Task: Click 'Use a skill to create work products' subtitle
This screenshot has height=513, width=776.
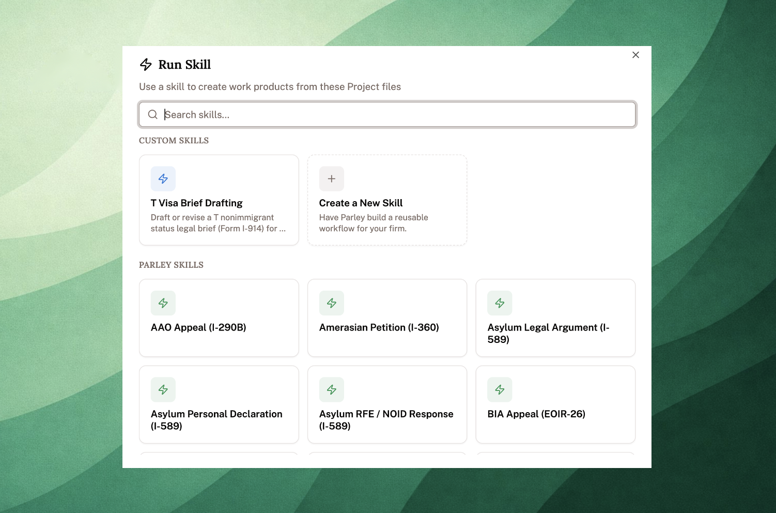Action: coord(270,87)
